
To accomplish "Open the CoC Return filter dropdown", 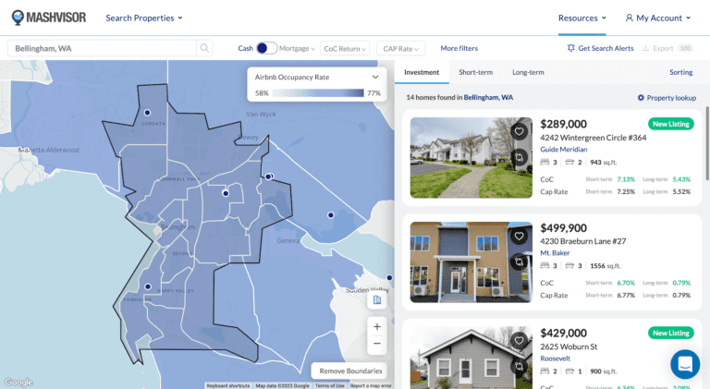I will pyautogui.click(x=345, y=48).
